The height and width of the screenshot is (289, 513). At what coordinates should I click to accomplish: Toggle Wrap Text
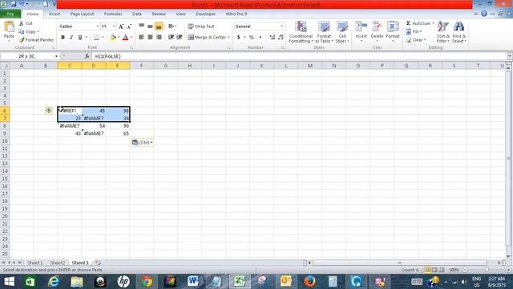point(201,26)
